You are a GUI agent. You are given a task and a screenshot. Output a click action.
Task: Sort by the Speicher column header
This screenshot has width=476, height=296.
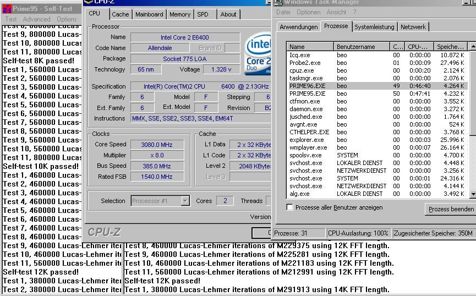pyautogui.click(x=451, y=47)
